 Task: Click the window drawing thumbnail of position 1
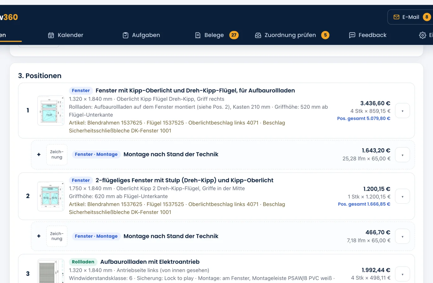coord(51,111)
